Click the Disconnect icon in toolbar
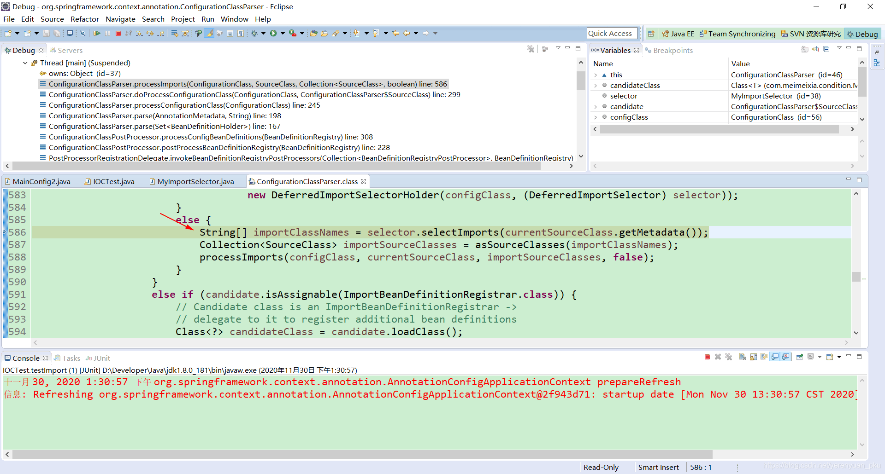 [129, 33]
